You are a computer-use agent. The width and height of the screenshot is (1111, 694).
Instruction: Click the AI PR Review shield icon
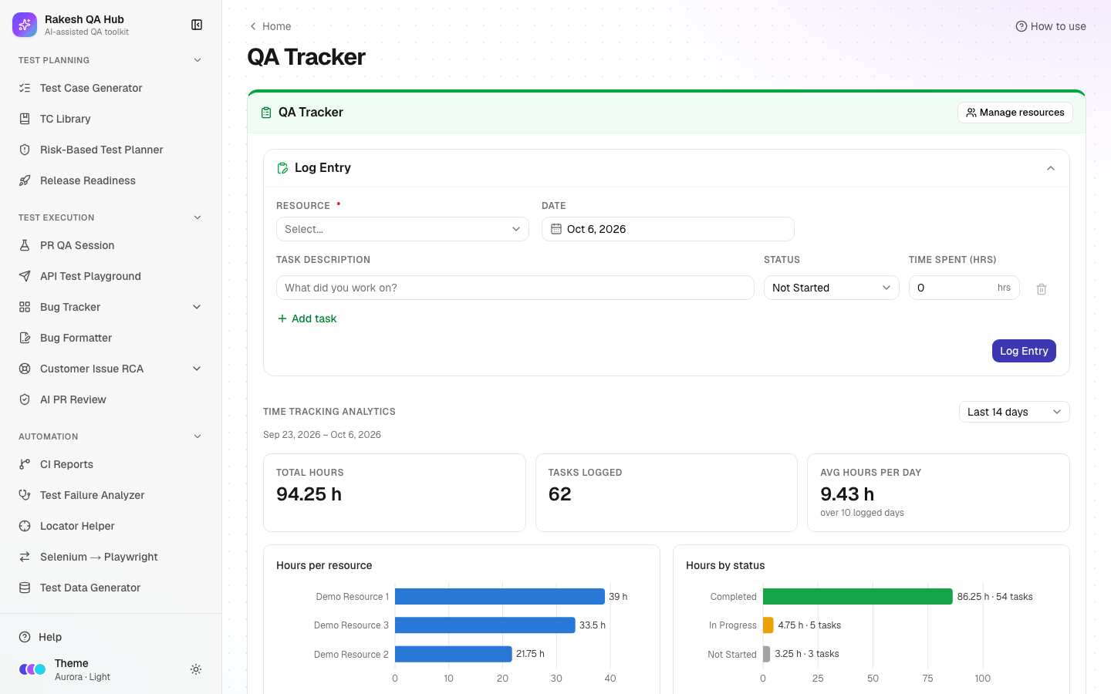(x=25, y=399)
